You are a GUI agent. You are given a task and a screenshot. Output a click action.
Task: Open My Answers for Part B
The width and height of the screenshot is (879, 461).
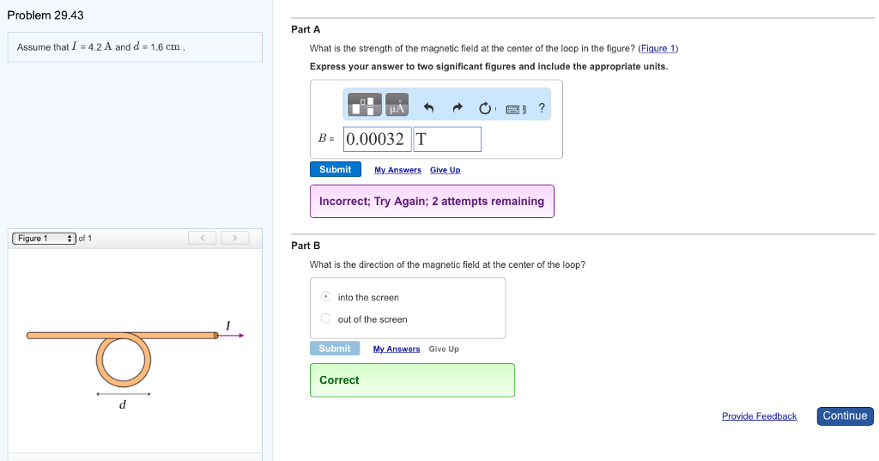(397, 349)
